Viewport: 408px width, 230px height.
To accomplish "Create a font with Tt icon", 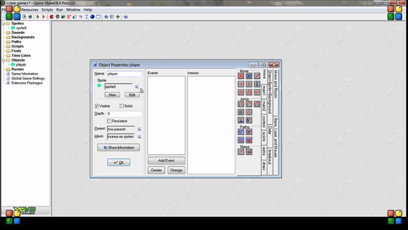I will point(81,17).
